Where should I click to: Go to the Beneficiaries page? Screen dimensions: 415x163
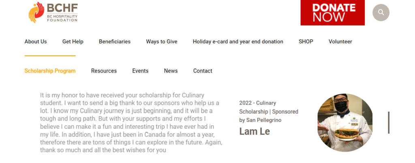click(x=115, y=42)
